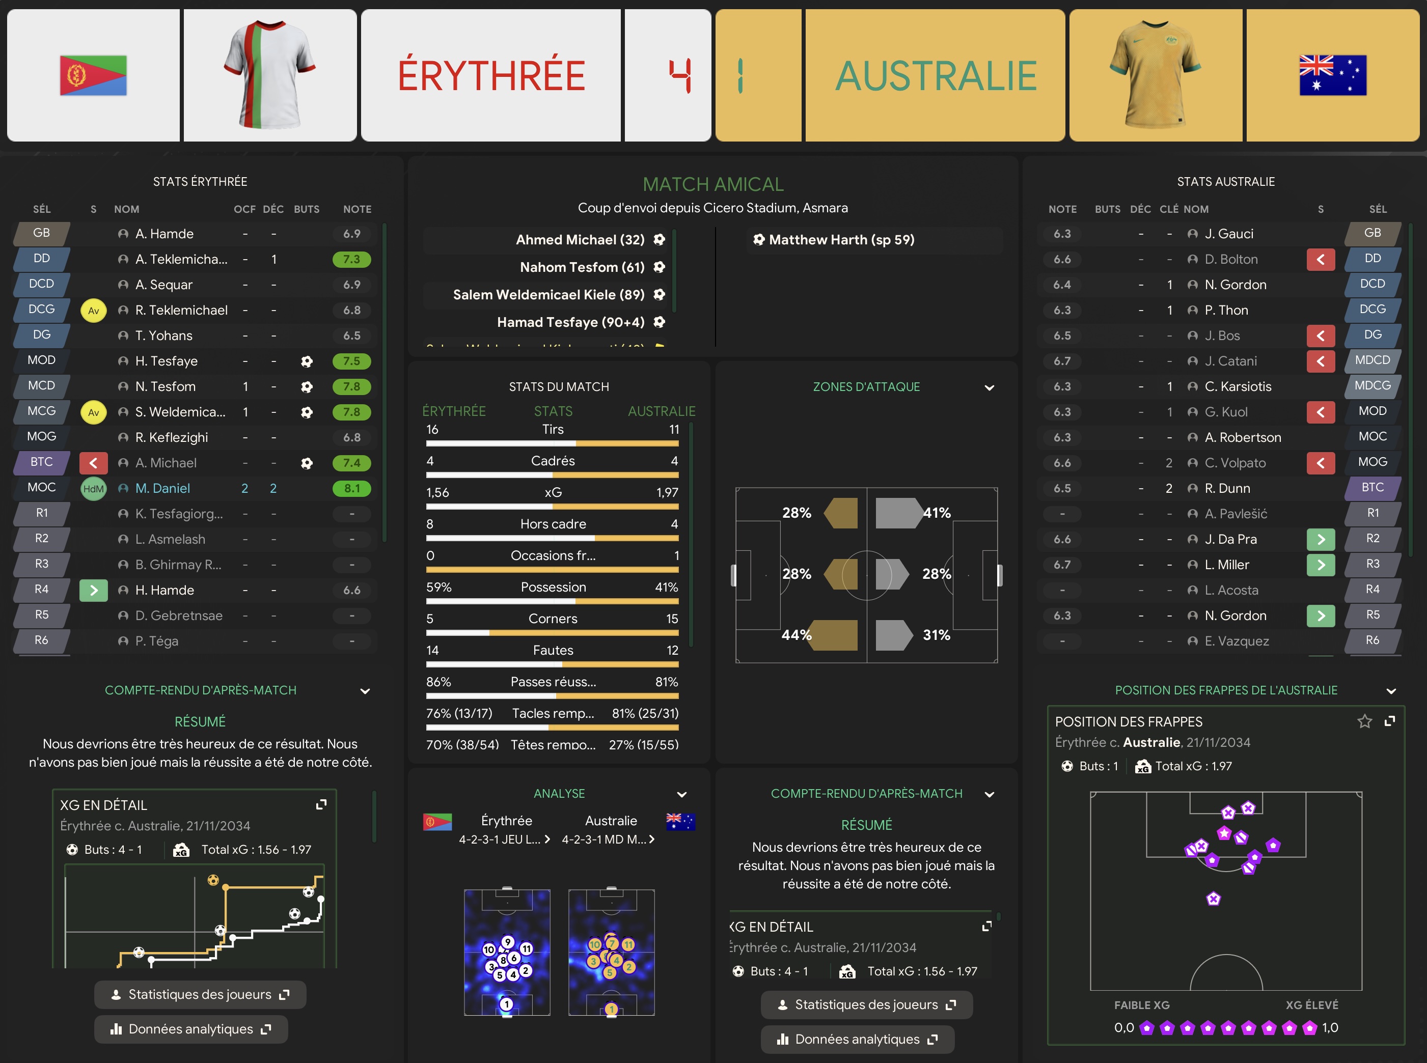Viewport: 1427px width, 1063px height.
Task: Click the Eritrea positions heatmap thumbnail
Action: pyautogui.click(x=507, y=953)
